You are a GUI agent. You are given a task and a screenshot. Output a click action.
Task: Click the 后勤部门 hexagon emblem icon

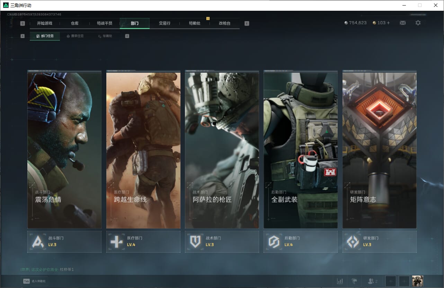[x=274, y=242]
